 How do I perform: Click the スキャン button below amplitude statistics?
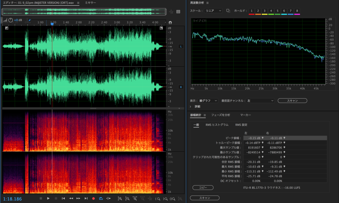pyautogui.click(x=205, y=198)
